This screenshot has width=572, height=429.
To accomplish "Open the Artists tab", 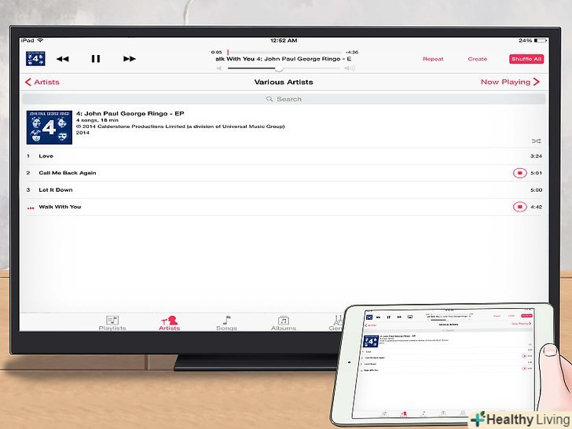I will (x=169, y=323).
